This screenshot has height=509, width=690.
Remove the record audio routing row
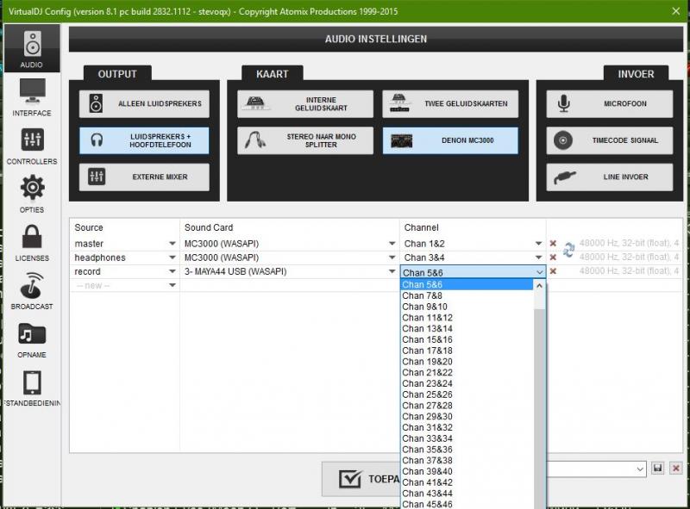coord(553,271)
